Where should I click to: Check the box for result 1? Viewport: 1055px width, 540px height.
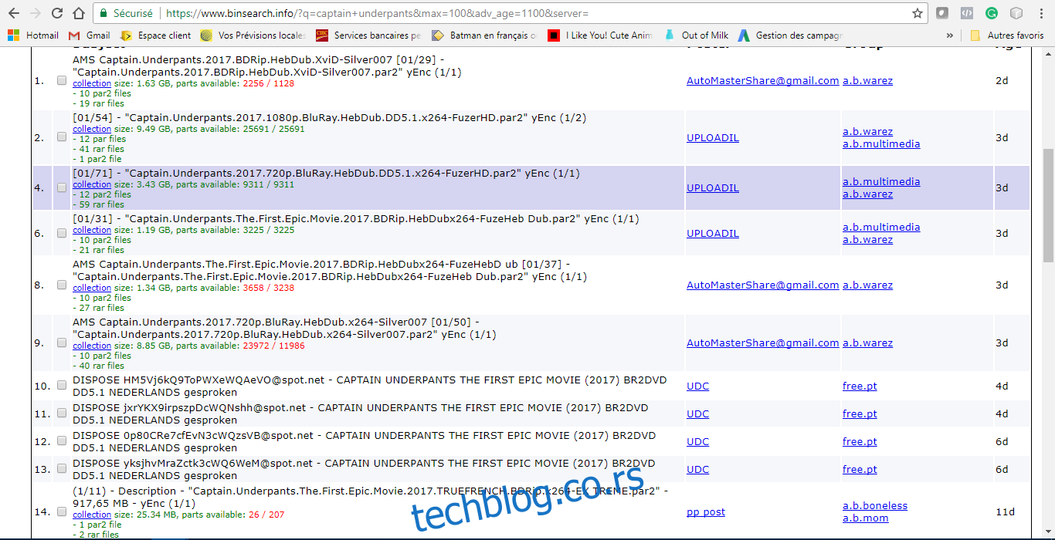[x=62, y=80]
